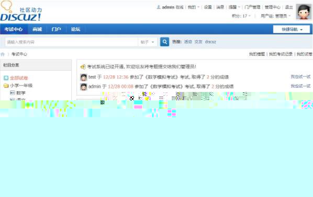Open the 商城 navigation tab
313x197 pixels.
click(37, 29)
